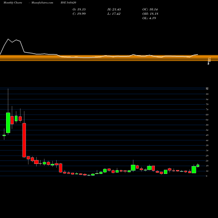This screenshot has height=218, width=218.
Task: Click the white indicator line's highest peak
Action: pos(8,39)
